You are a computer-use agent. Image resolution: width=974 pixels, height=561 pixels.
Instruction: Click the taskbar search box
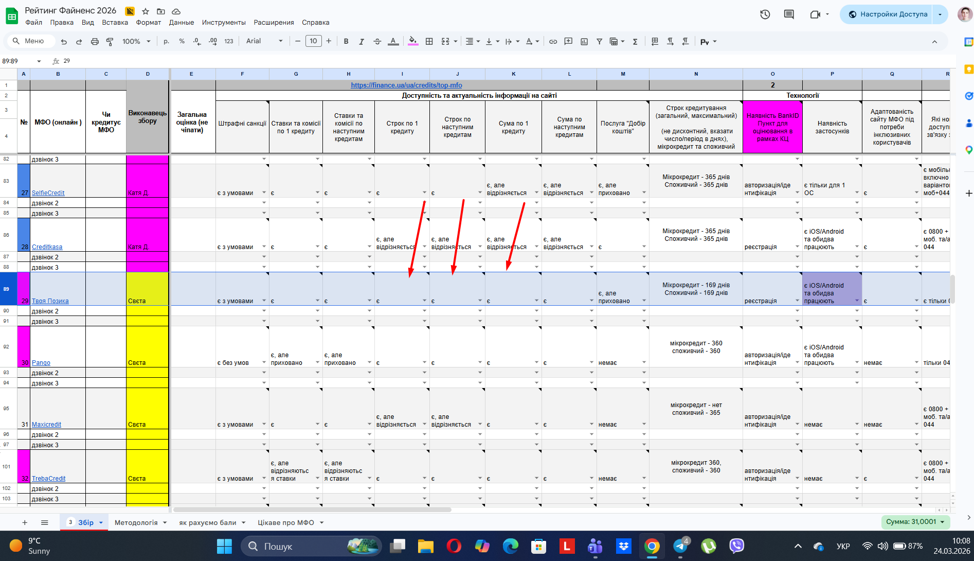(x=311, y=546)
